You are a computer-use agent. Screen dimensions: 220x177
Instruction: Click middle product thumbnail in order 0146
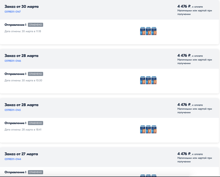pos(148,80)
